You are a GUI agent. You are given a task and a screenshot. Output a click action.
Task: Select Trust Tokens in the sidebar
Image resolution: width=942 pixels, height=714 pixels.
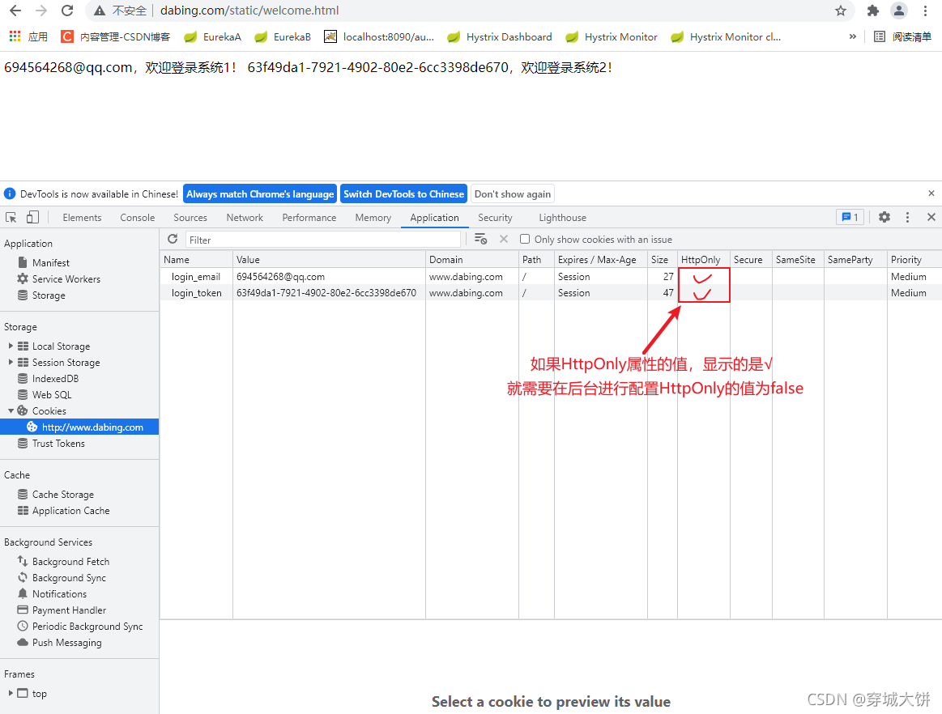58,443
